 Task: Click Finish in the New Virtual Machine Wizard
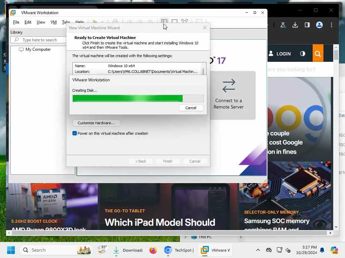168,161
